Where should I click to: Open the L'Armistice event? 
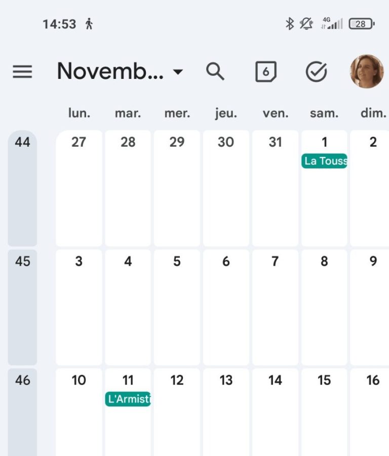(x=128, y=399)
